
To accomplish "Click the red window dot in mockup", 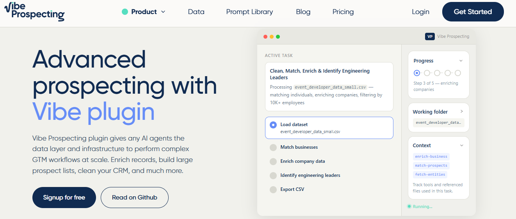I will [x=265, y=37].
